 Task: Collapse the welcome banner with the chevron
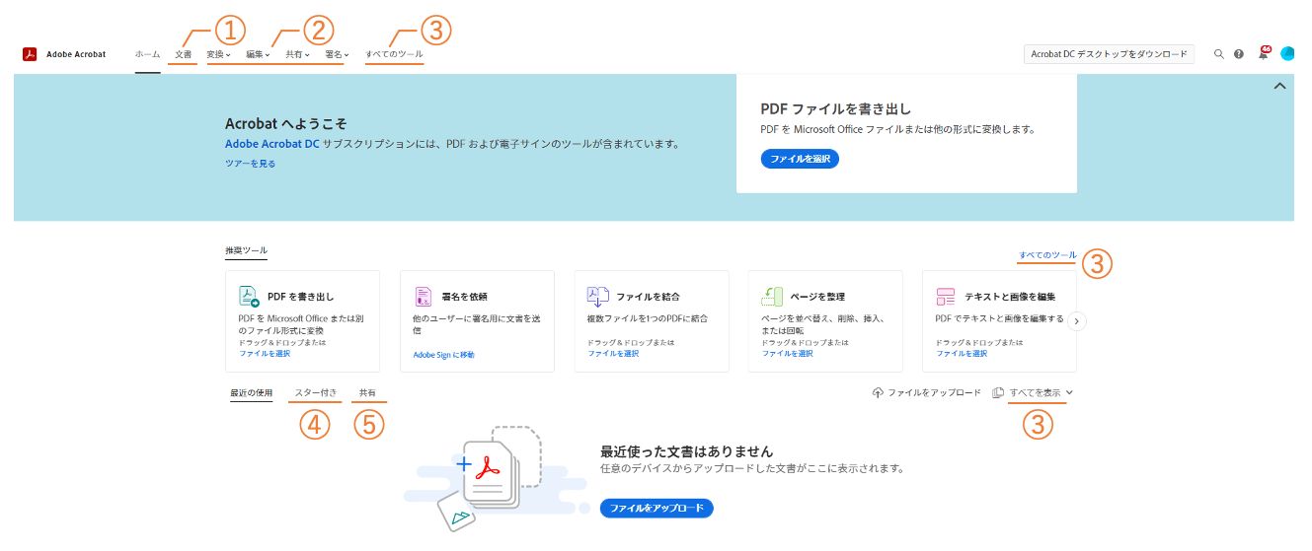pos(1279,86)
